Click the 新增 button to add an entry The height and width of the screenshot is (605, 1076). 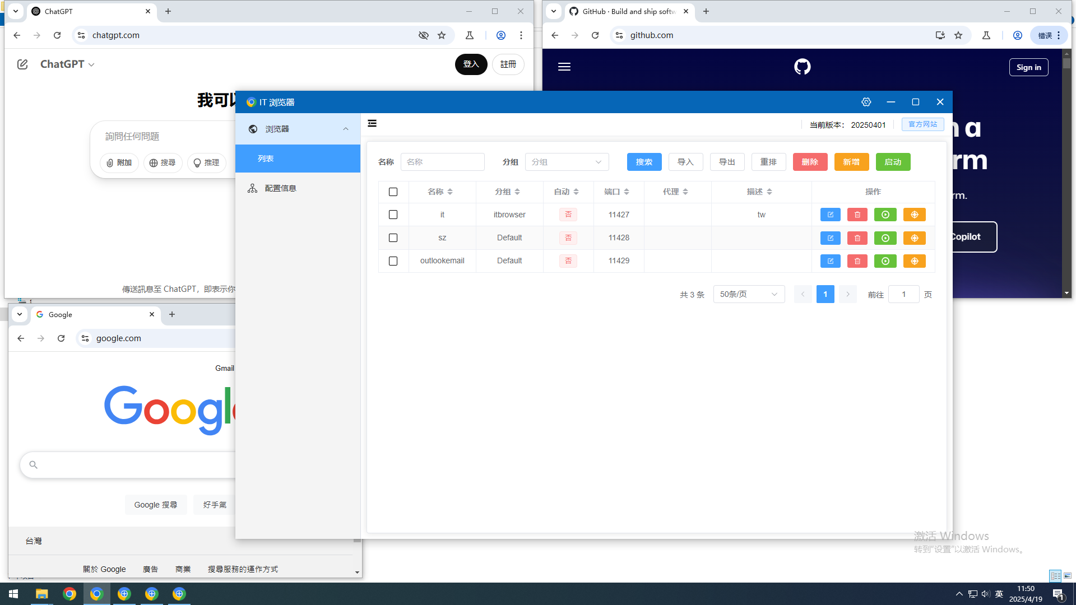851,162
